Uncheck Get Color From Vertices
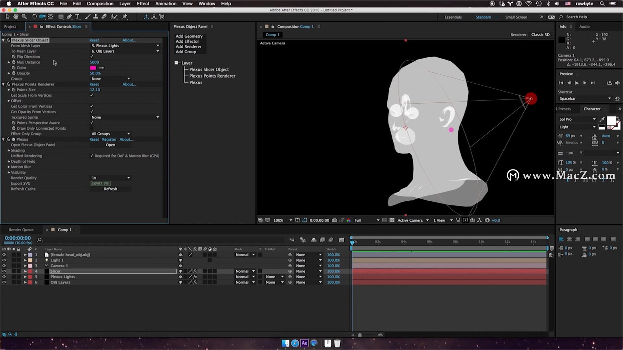Viewport: 623px width, 350px height. (x=92, y=106)
